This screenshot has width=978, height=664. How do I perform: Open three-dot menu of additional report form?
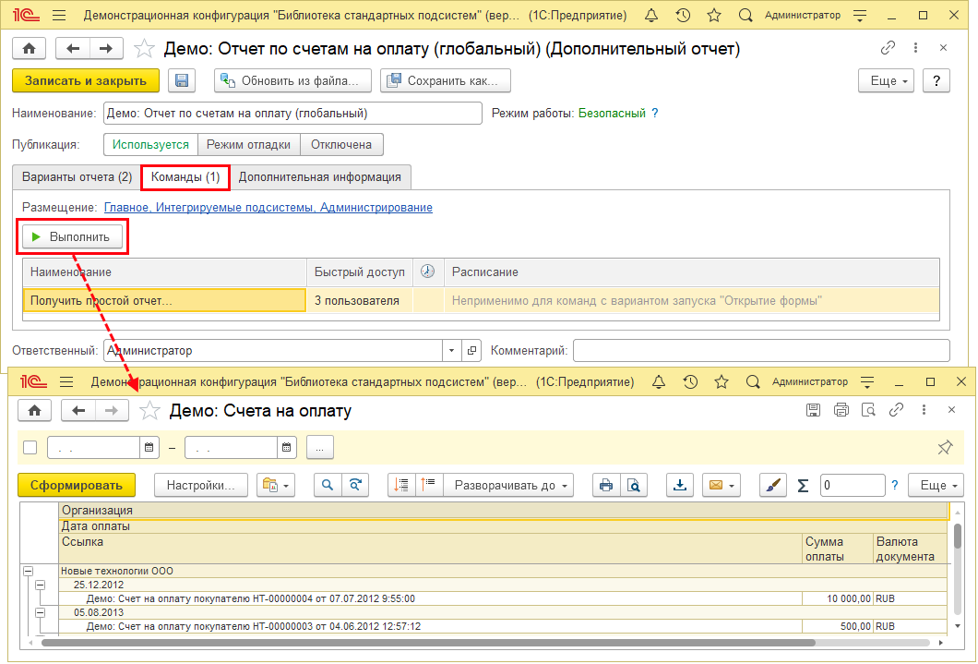click(915, 47)
